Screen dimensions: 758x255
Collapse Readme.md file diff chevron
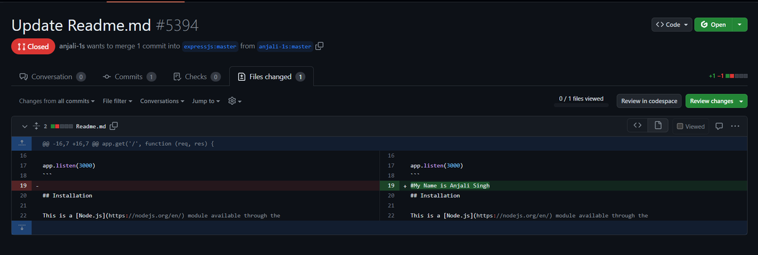pos(25,126)
